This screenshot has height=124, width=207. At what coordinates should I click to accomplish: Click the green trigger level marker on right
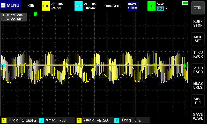tap(186, 66)
